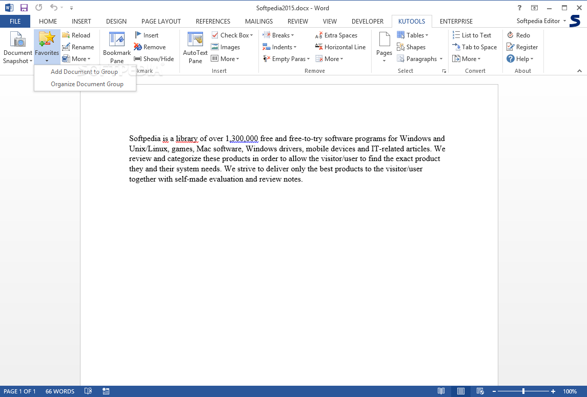Open More dropdown in Remove group
The image size is (587, 397).
click(330, 59)
